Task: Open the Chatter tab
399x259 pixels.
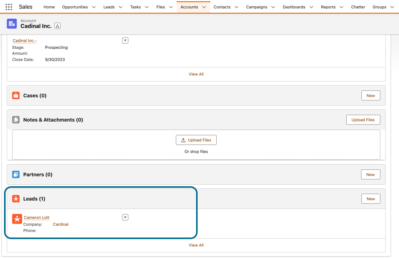Action: point(358,7)
